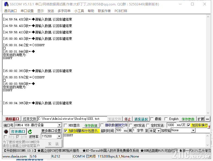
Task: Click the 停止 button
Action: [x=127, y=119]
